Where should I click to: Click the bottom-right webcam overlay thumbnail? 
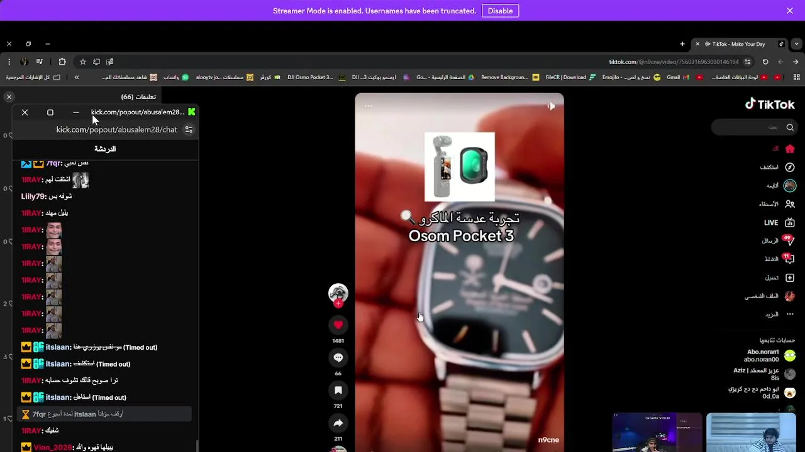click(x=751, y=433)
